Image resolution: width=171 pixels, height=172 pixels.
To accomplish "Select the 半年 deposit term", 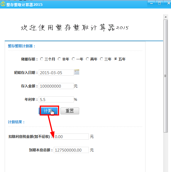I will [59, 59].
